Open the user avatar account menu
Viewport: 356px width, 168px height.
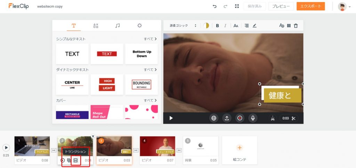344,7
